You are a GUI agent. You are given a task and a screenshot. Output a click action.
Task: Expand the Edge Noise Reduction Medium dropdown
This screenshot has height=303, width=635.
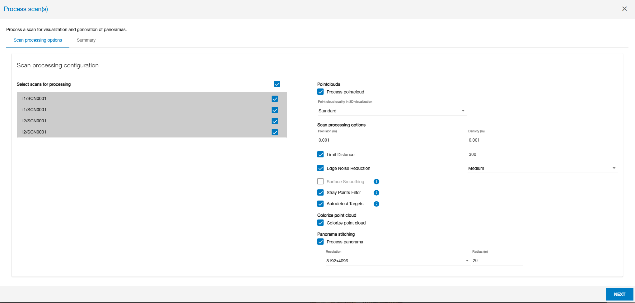pyautogui.click(x=542, y=168)
